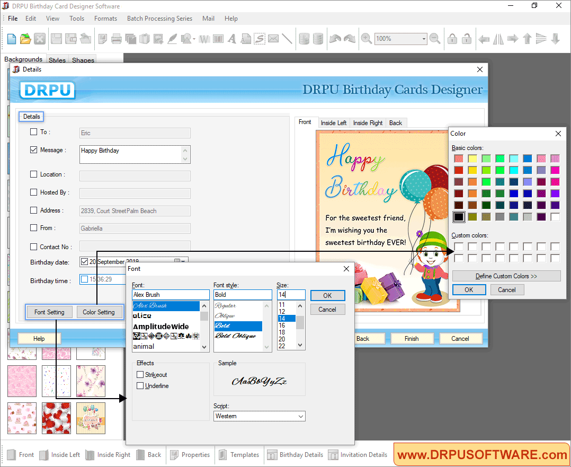Click Cancel in the Font dialog
Viewport: 571px width, 467px height.
327,310
